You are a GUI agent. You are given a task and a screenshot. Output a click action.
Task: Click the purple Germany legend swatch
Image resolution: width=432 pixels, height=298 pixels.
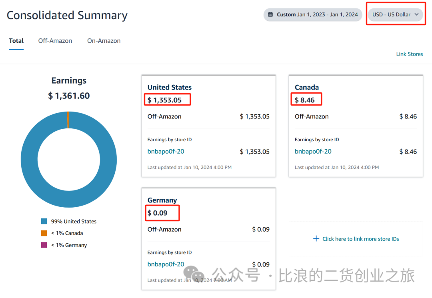point(44,245)
